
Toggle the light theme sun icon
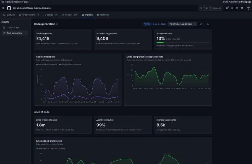[232, 8]
